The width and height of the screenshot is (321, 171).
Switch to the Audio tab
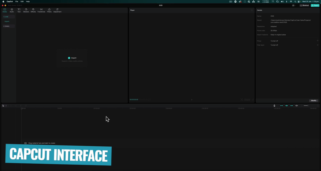click(12, 10)
